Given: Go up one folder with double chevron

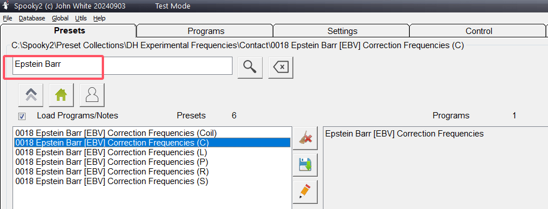Looking at the screenshot, I should 31,95.
